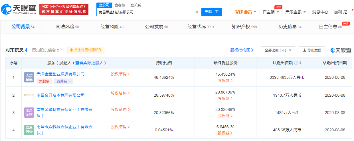354x141 pixels.
Task: Select the 1943.7万人民币 capital cell
Action: (x=287, y=96)
